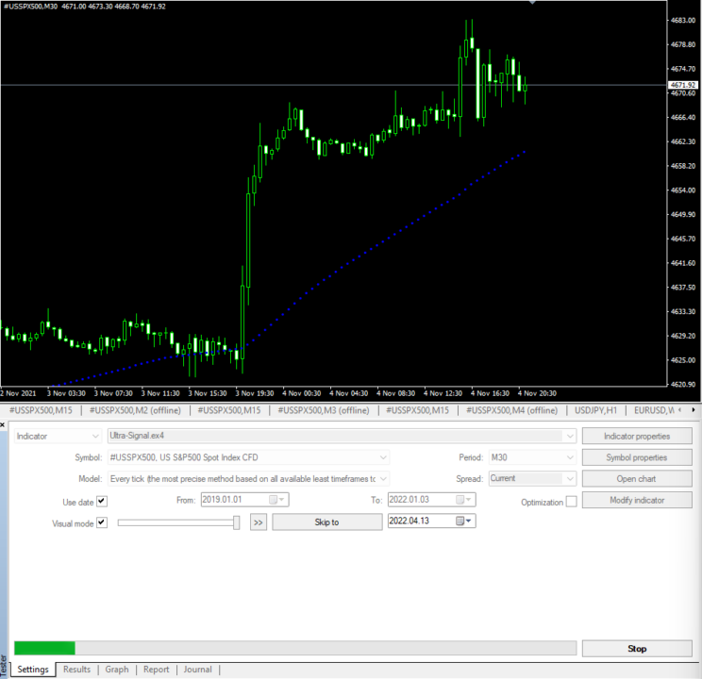Click the 3 Nov 19:30 time label

[x=255, y=393]
